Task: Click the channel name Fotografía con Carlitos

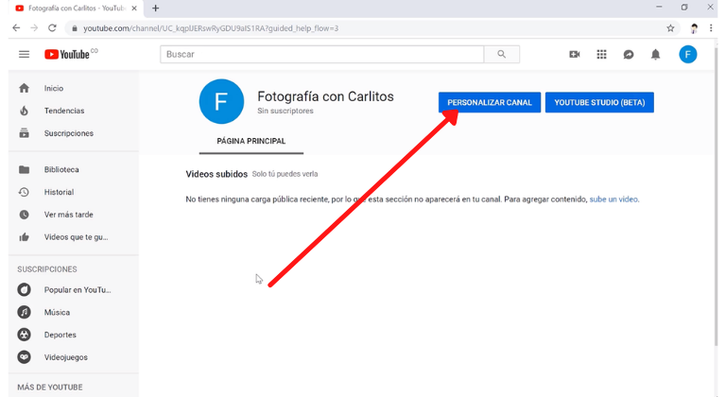Action: tap(325, 96)
